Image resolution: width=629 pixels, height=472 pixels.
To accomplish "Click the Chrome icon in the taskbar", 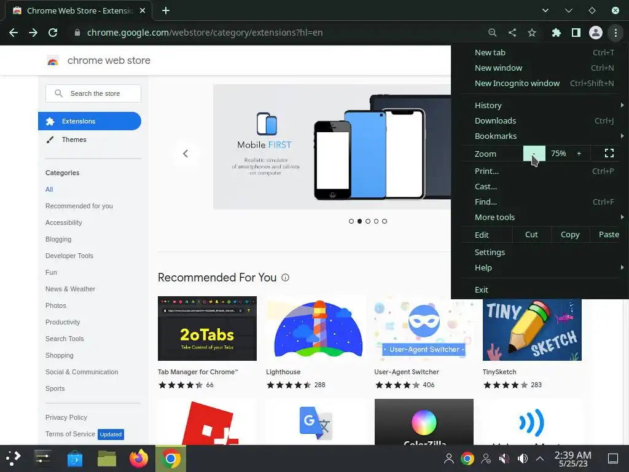I will click(171, 458).
